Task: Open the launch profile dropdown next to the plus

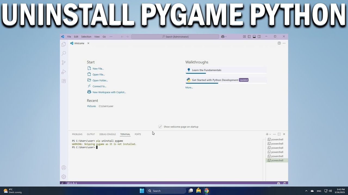Action: [x=270, y=134]
